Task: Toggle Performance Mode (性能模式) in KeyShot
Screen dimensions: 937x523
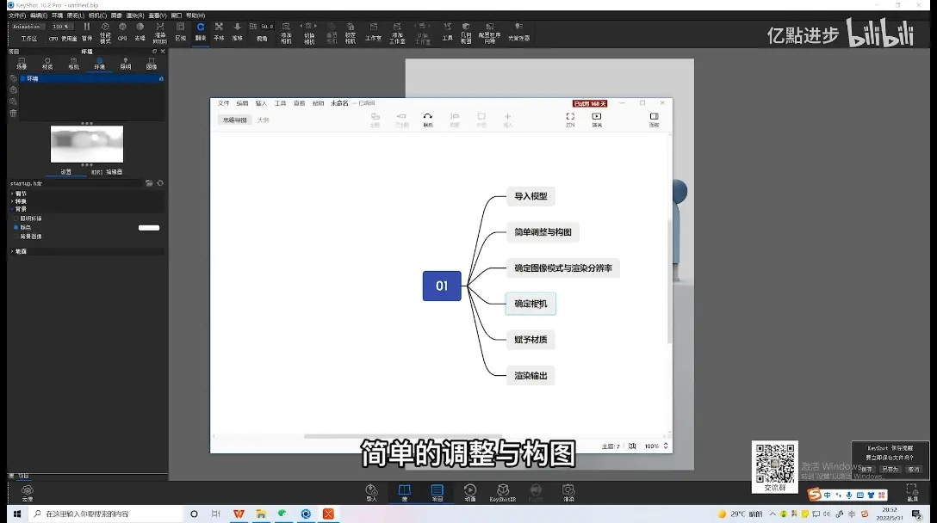Action: (x=105, y=32)
